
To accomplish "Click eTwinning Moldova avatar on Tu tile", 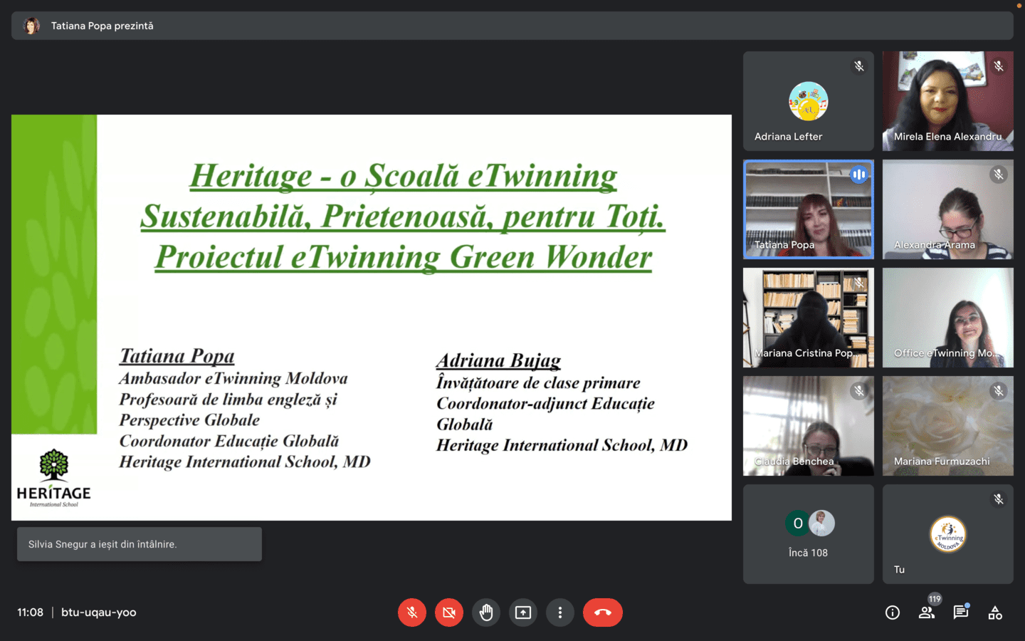I will pyautogui.click(x=948, y=534).
